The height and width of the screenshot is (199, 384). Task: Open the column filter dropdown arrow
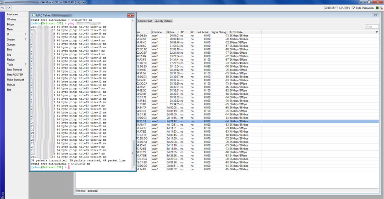pyautogui.click(x=377, y=32)
